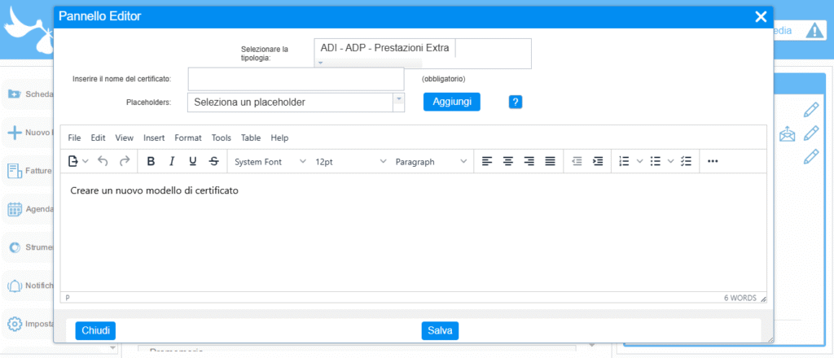Click the Salva button
834x358 pixels.
click(x=440, y=330)
